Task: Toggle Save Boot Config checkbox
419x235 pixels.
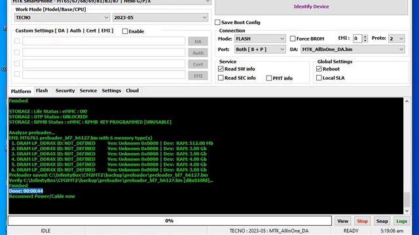Action: (217, 22)
